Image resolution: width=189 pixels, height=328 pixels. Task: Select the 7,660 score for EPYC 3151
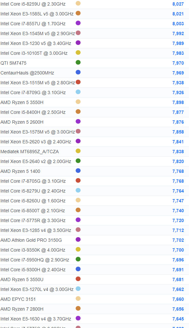tap(178, 299)
